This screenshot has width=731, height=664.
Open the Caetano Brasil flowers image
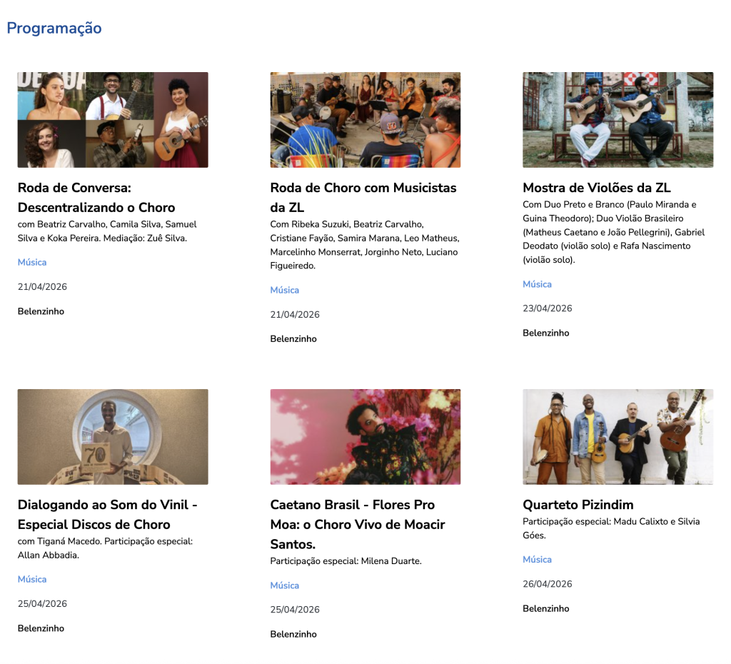tap(365, 437)
